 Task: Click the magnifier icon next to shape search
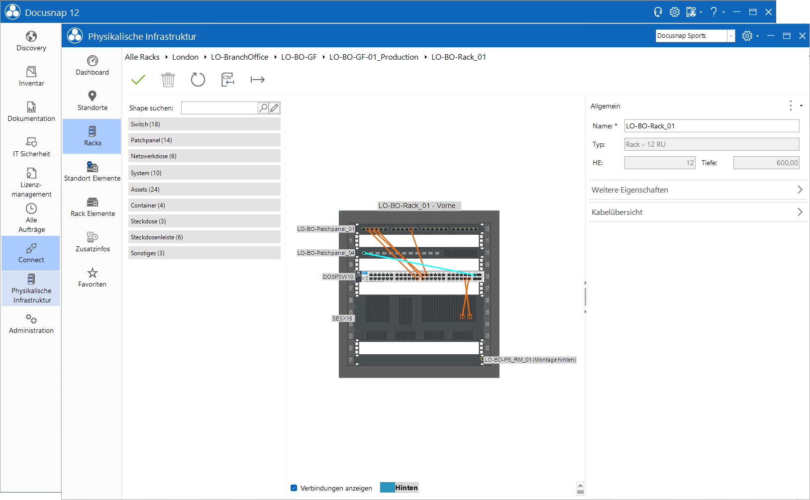point(263,108)
